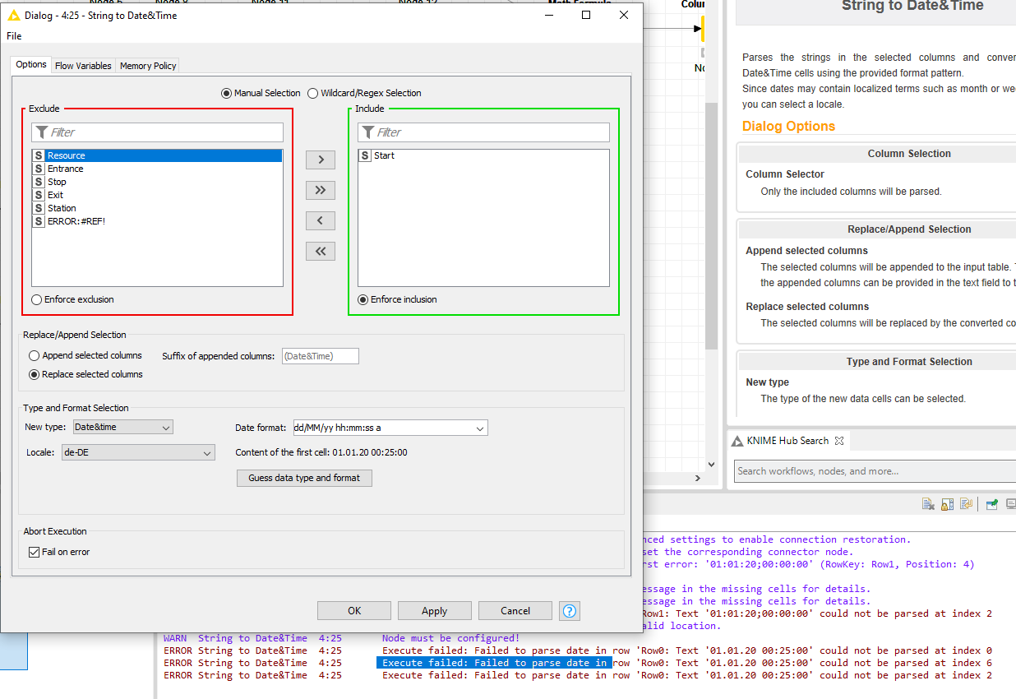Switch to the Flow Variables tab

83,66
